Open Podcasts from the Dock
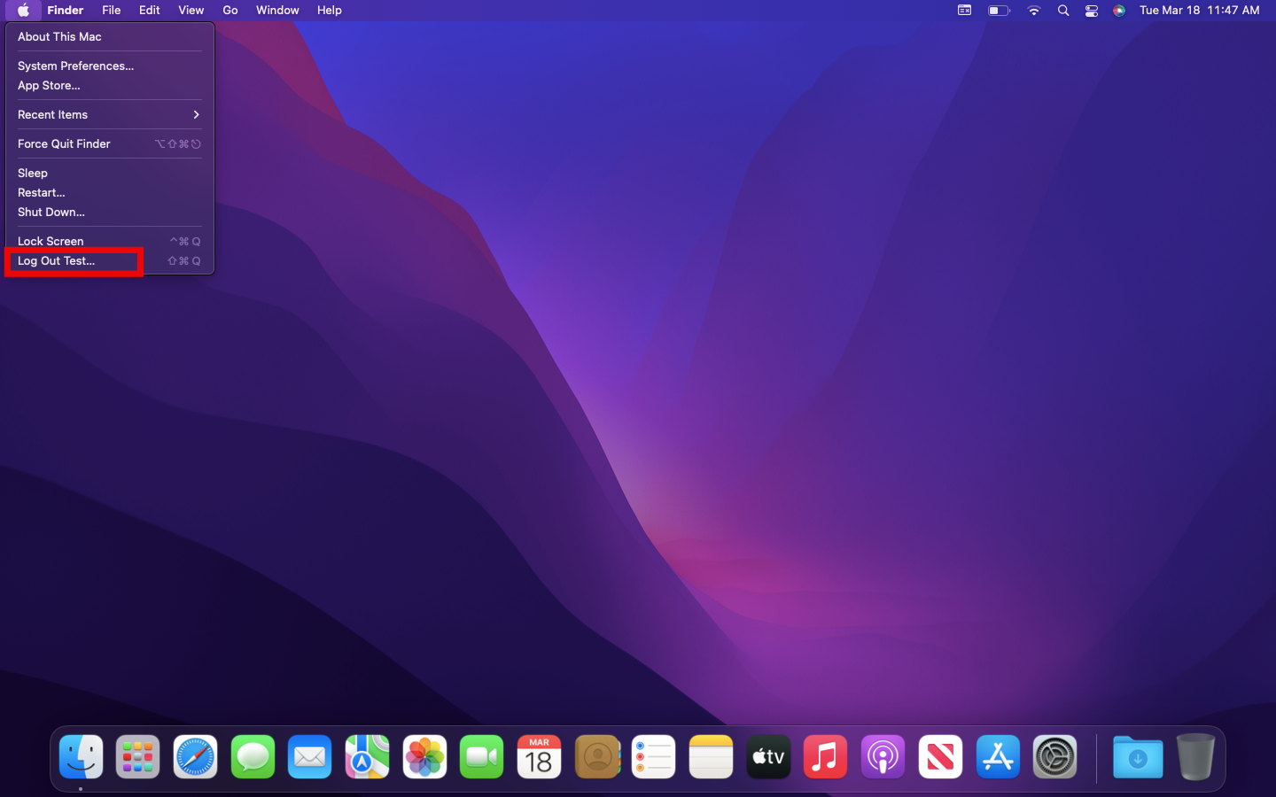 [x=883, y=757]
